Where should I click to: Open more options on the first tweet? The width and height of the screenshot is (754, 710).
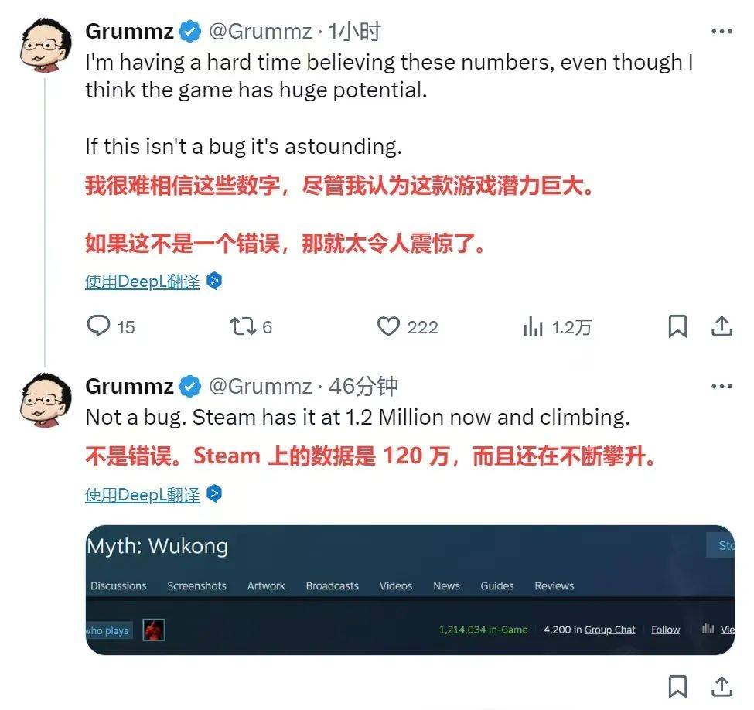coord(722,32)
